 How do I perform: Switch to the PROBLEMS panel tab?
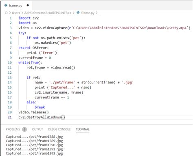[13, 129]
